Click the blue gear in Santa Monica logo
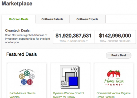Image resolution: width=137 pixels, height=98 pixels. pos(24,82)
